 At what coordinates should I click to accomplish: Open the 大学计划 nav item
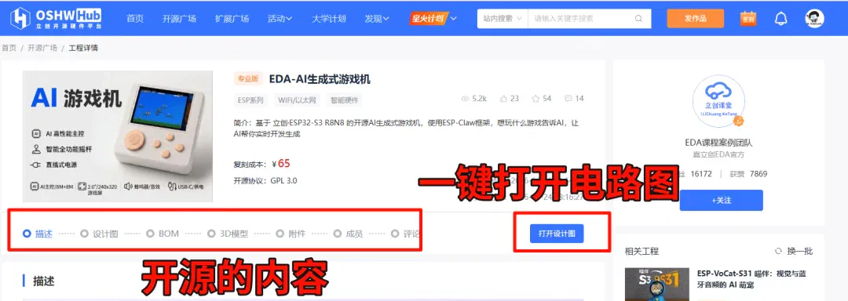point(328,18)
